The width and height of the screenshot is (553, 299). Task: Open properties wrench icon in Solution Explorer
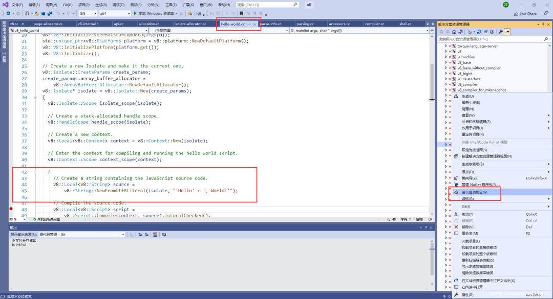500,32
